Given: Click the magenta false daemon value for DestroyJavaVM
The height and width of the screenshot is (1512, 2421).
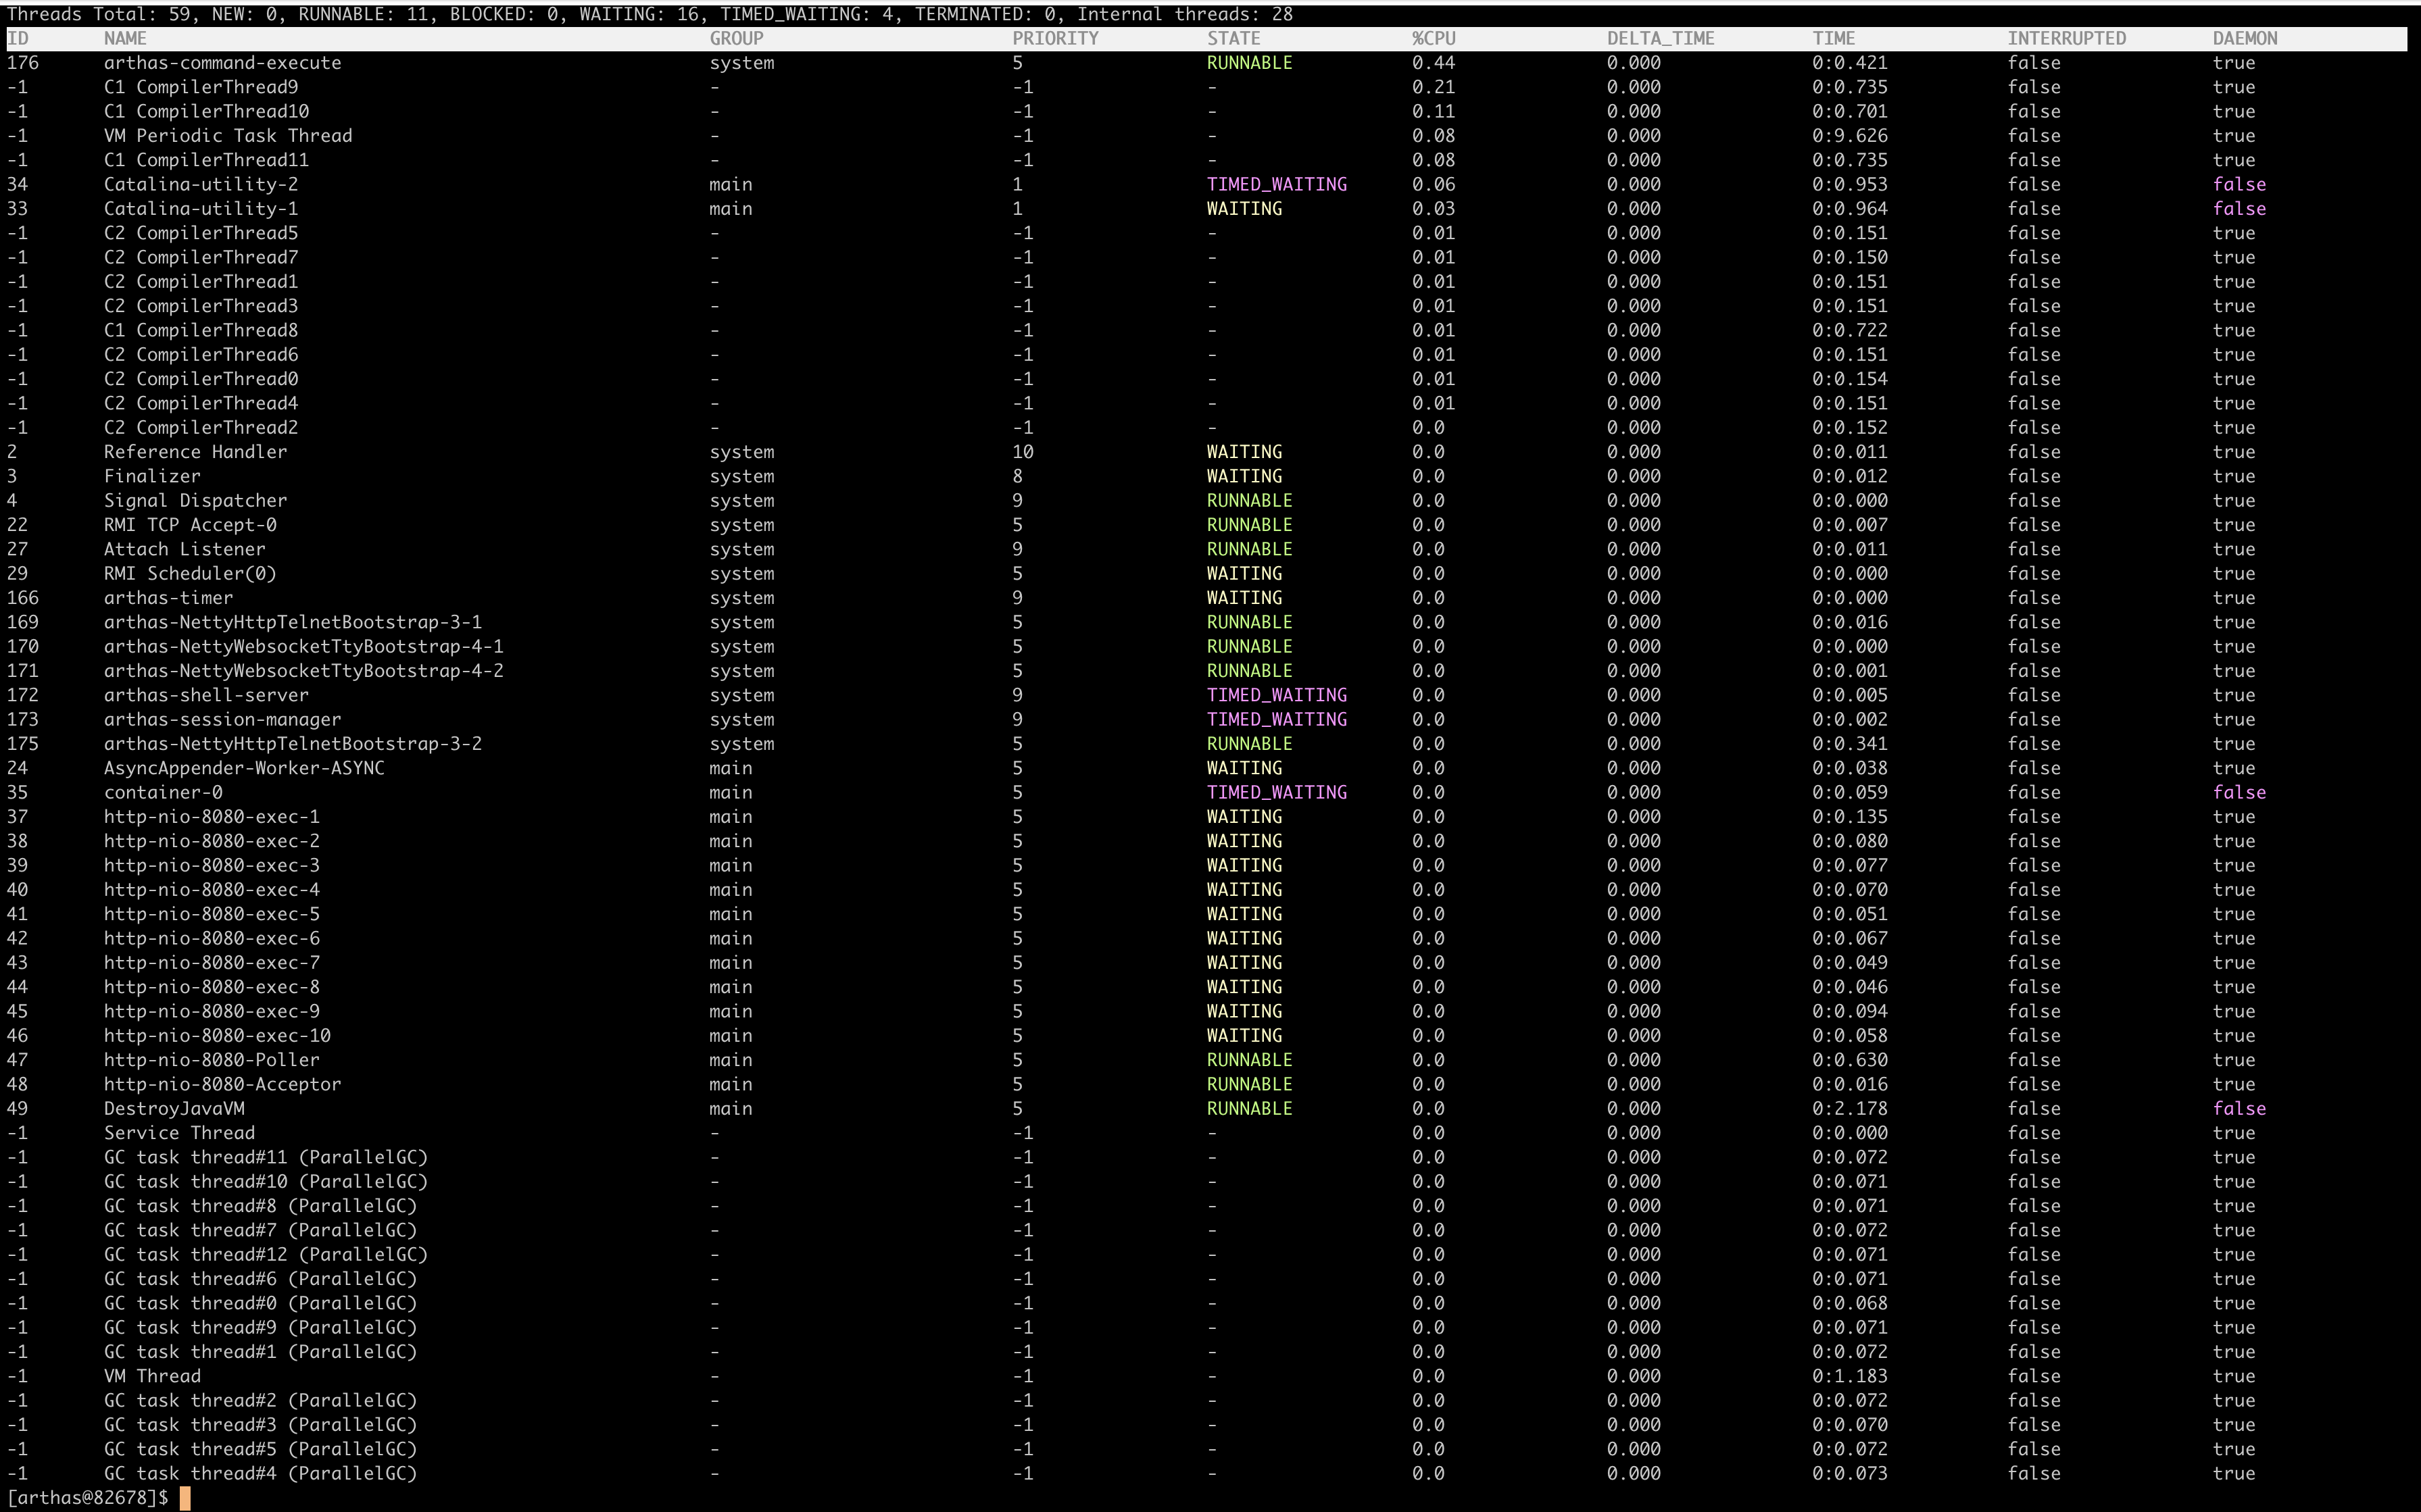Looking at the screenshot, I should tap(2238, 1109).
